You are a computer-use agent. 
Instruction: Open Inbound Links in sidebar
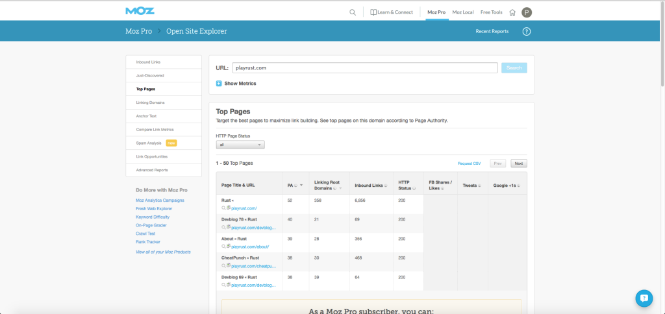[164, 62]
